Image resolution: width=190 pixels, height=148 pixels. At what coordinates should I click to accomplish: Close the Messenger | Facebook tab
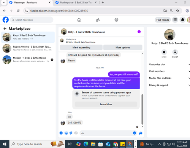50,2
